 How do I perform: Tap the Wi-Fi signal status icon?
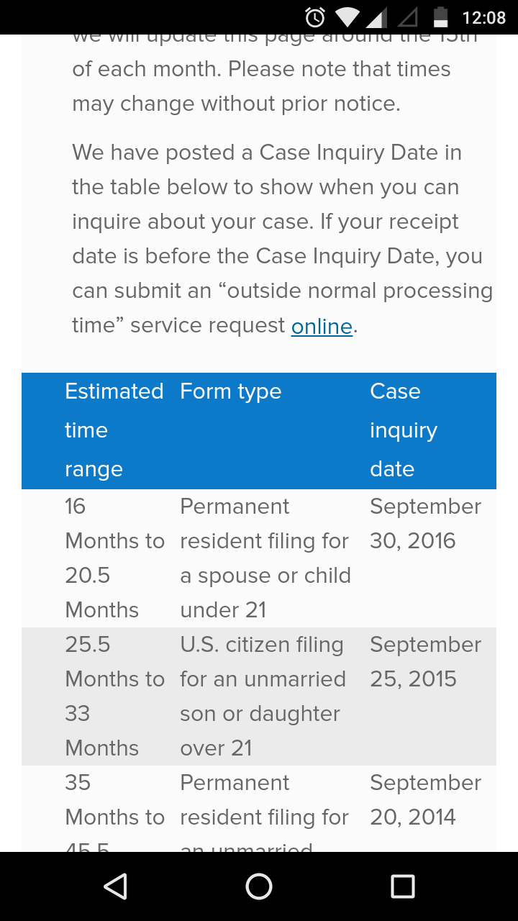[348, 17]
